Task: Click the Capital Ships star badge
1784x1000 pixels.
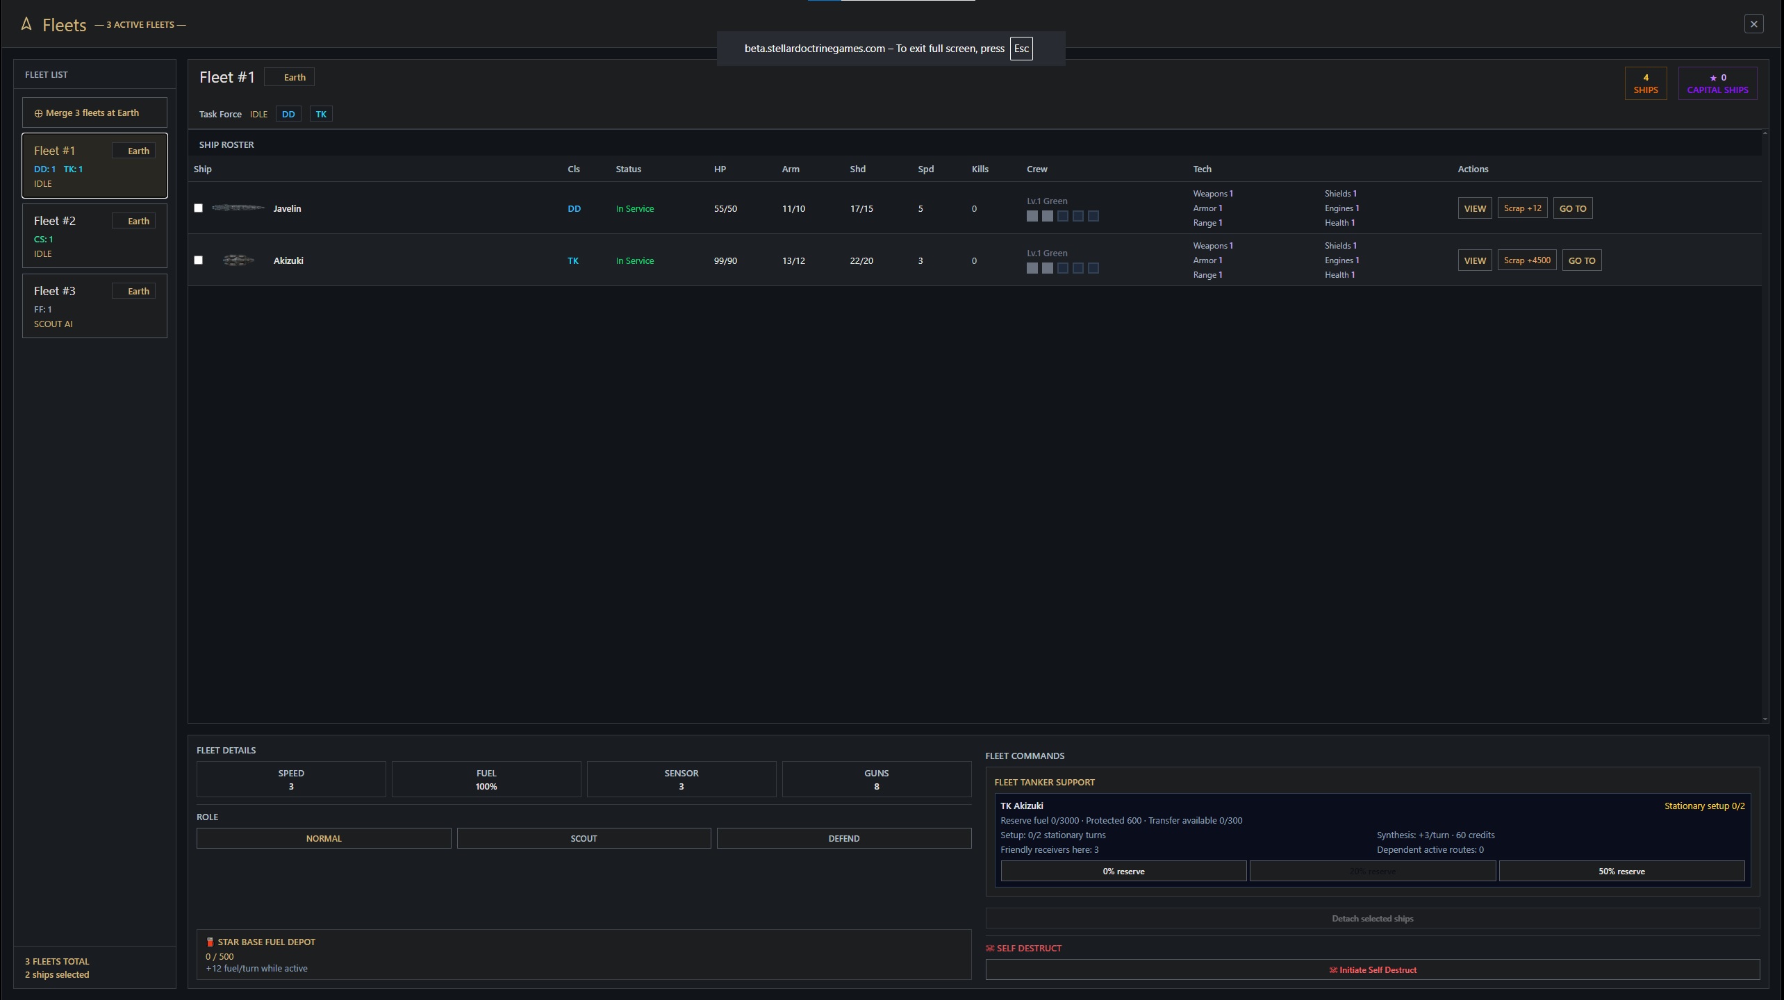Action: [1717, 83]
